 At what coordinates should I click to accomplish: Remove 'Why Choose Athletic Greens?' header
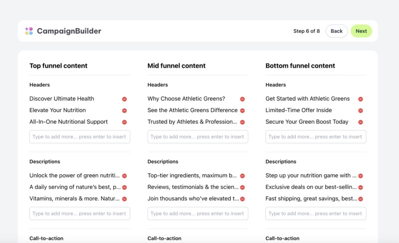[x=242, y=99]
